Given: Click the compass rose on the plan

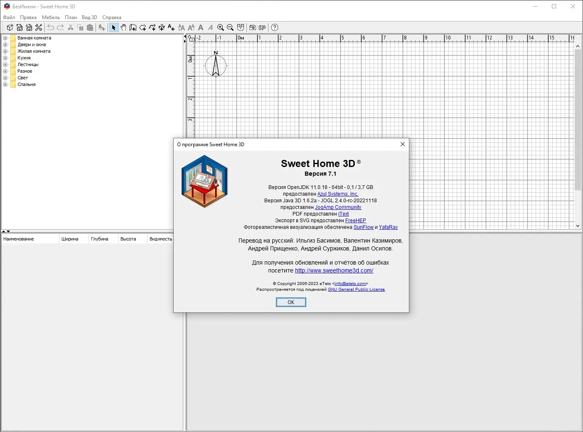Looking at the screenshot, I should (216, 65).
